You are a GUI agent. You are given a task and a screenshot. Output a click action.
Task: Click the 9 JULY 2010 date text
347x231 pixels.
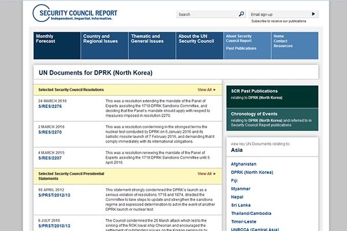pos(49,221)
